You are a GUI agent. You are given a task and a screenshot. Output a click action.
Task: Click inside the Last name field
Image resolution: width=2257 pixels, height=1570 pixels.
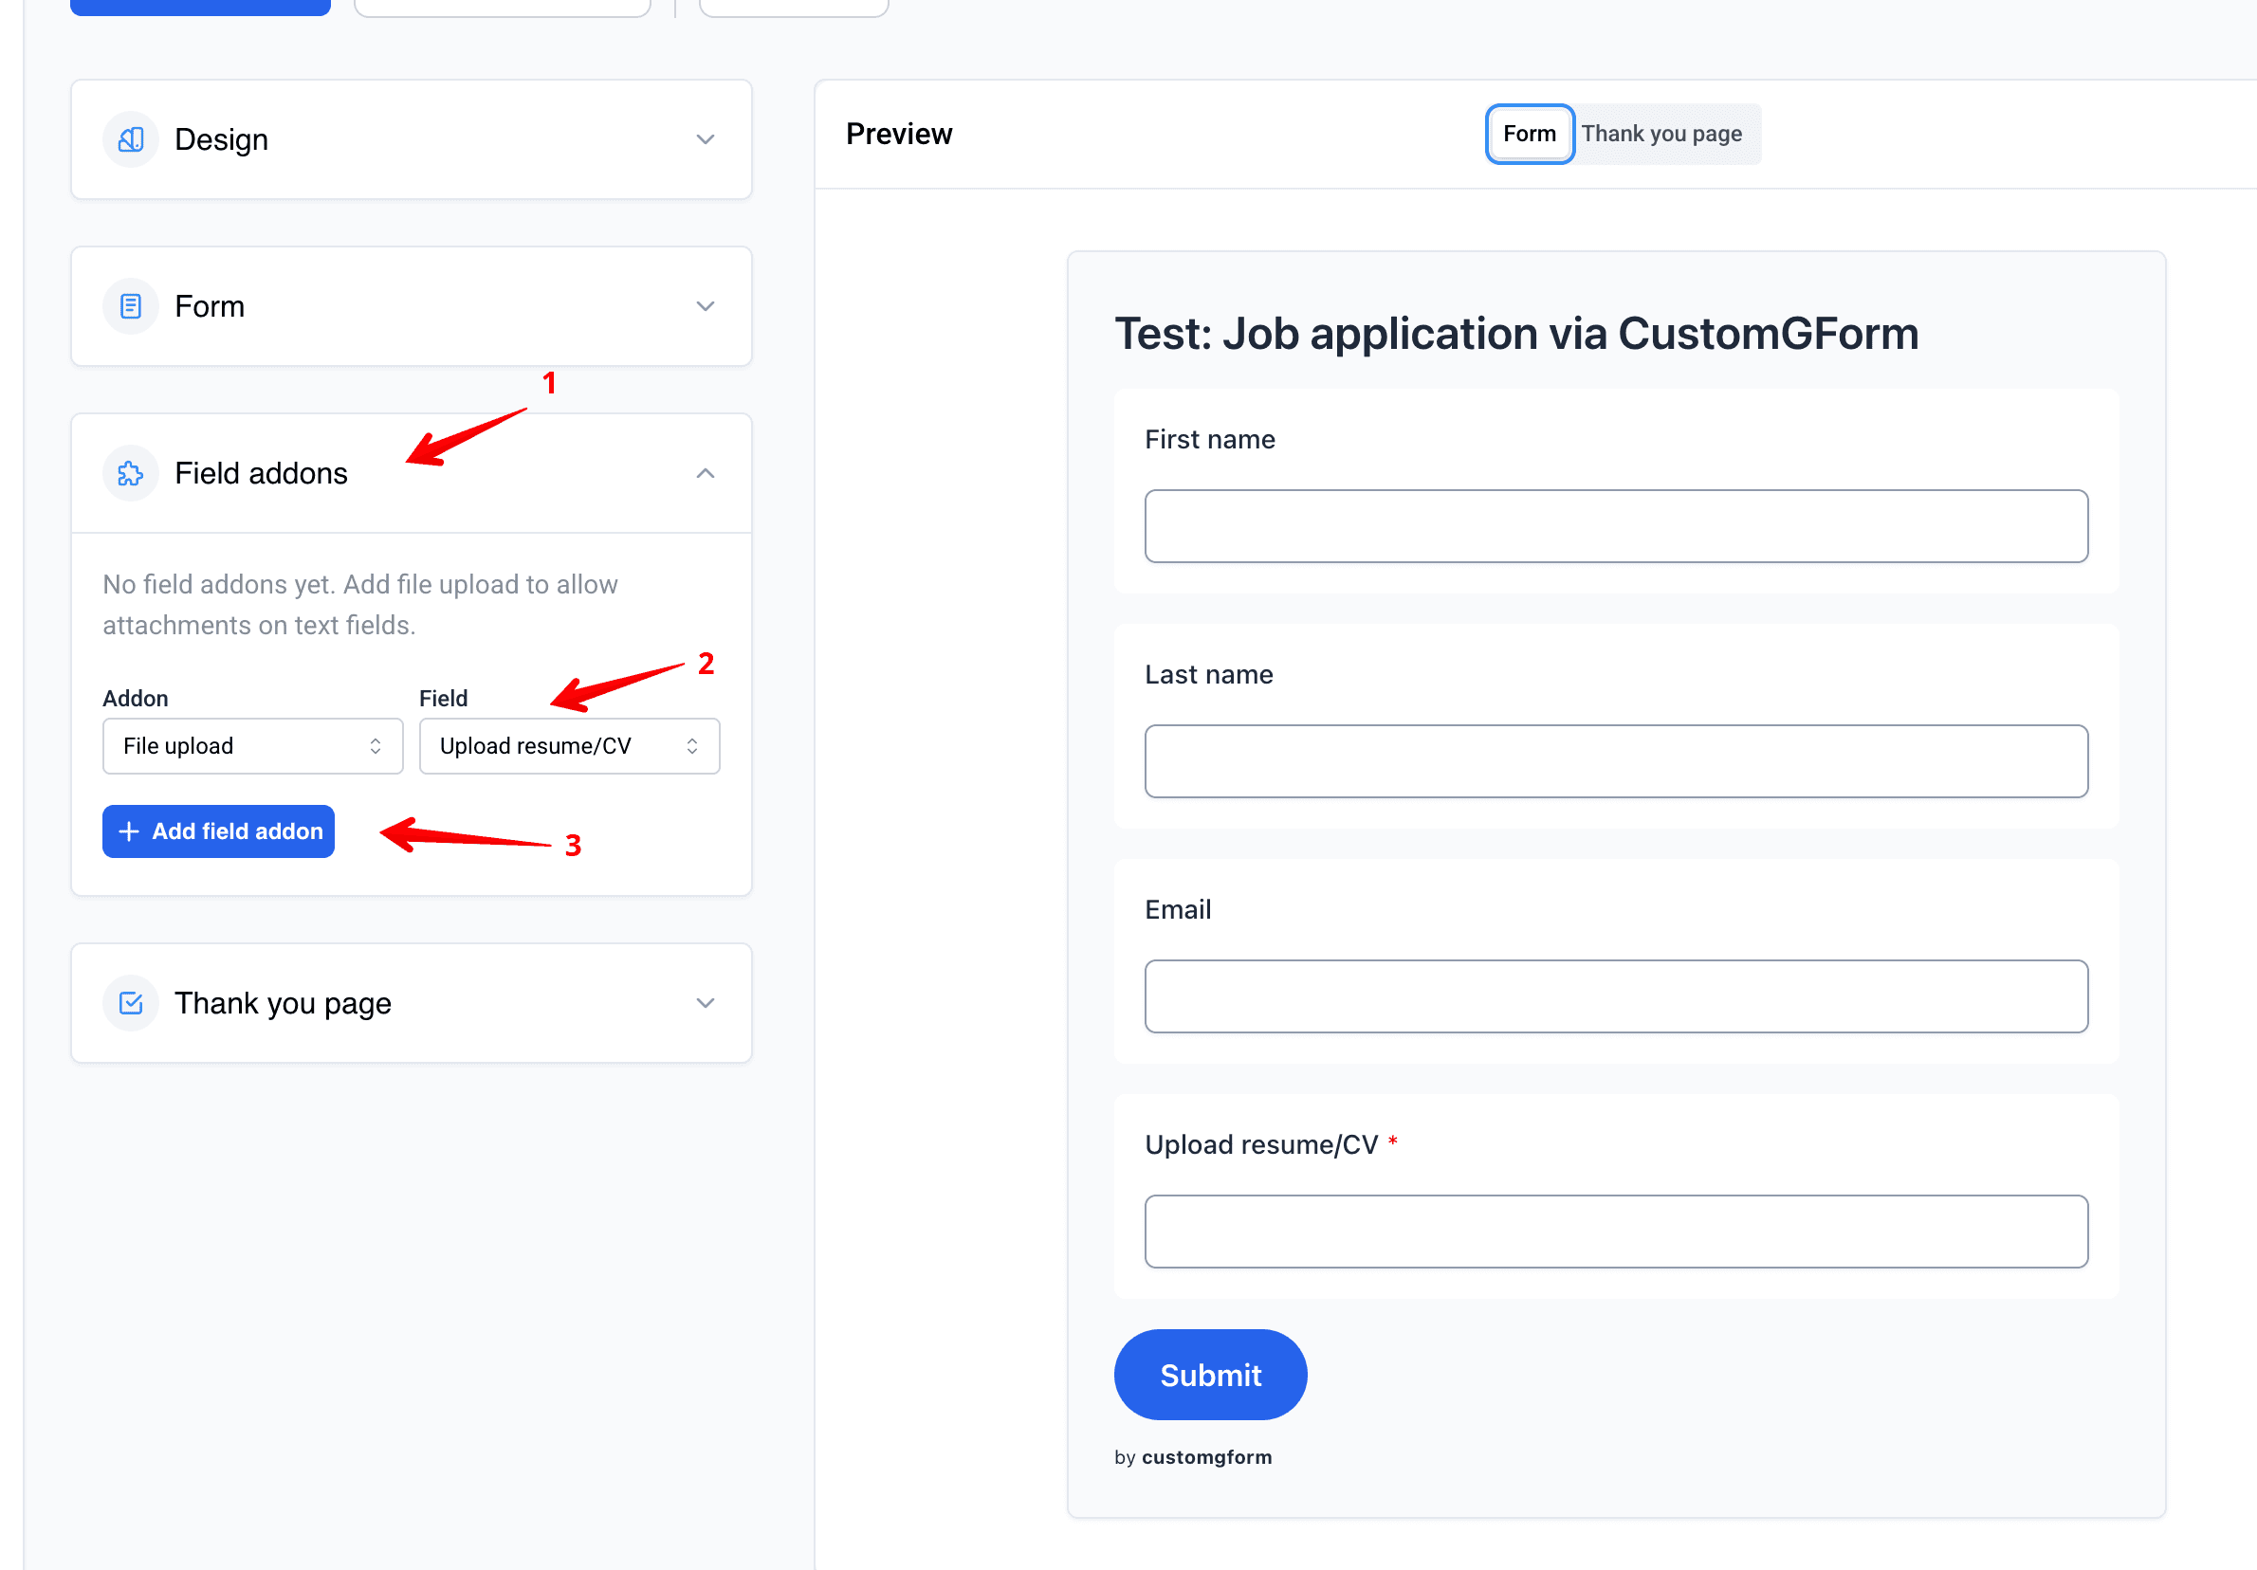click(1616, 759)
